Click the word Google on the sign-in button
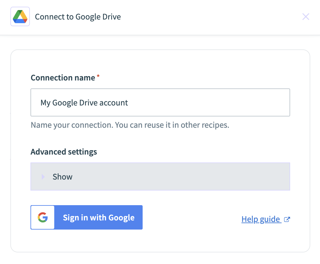Screen dimensions: 320x264 (x=121, y=218)
